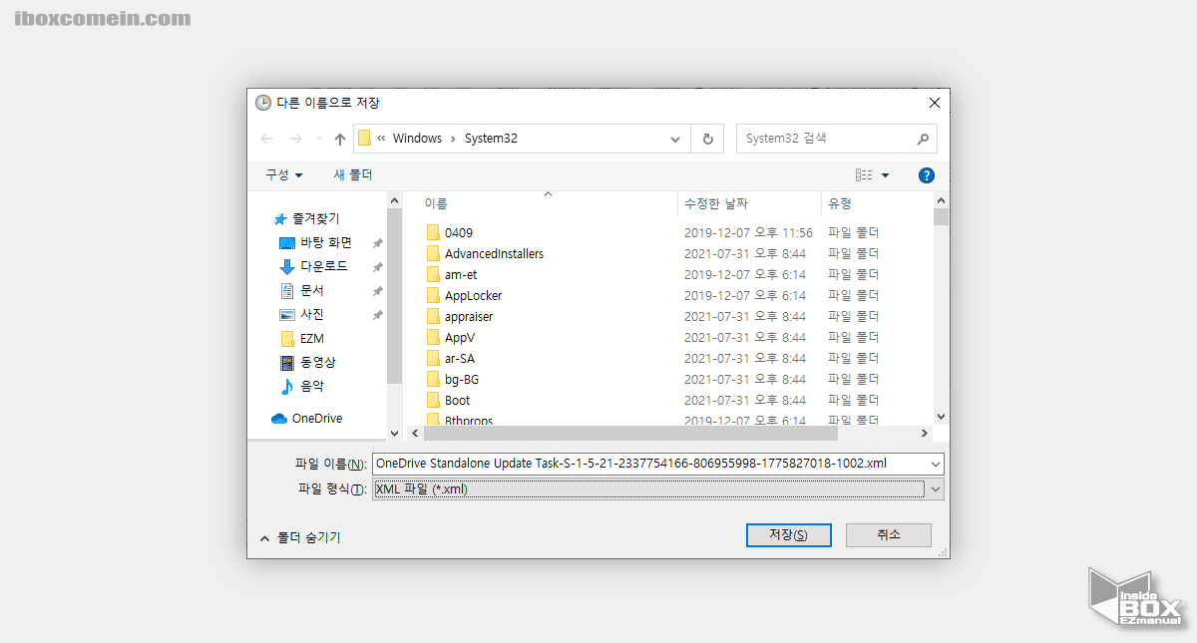Click the Back navigation arrow
The image size is (1197, 643).
point(265,139)
